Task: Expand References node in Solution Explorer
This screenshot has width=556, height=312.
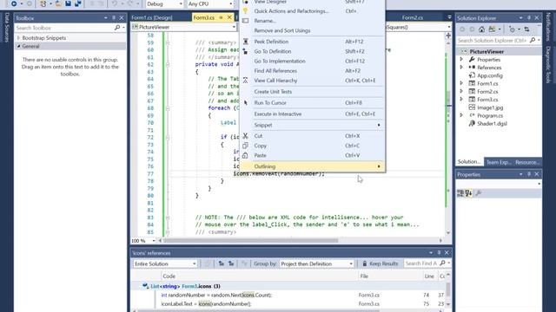Action: 461,68
